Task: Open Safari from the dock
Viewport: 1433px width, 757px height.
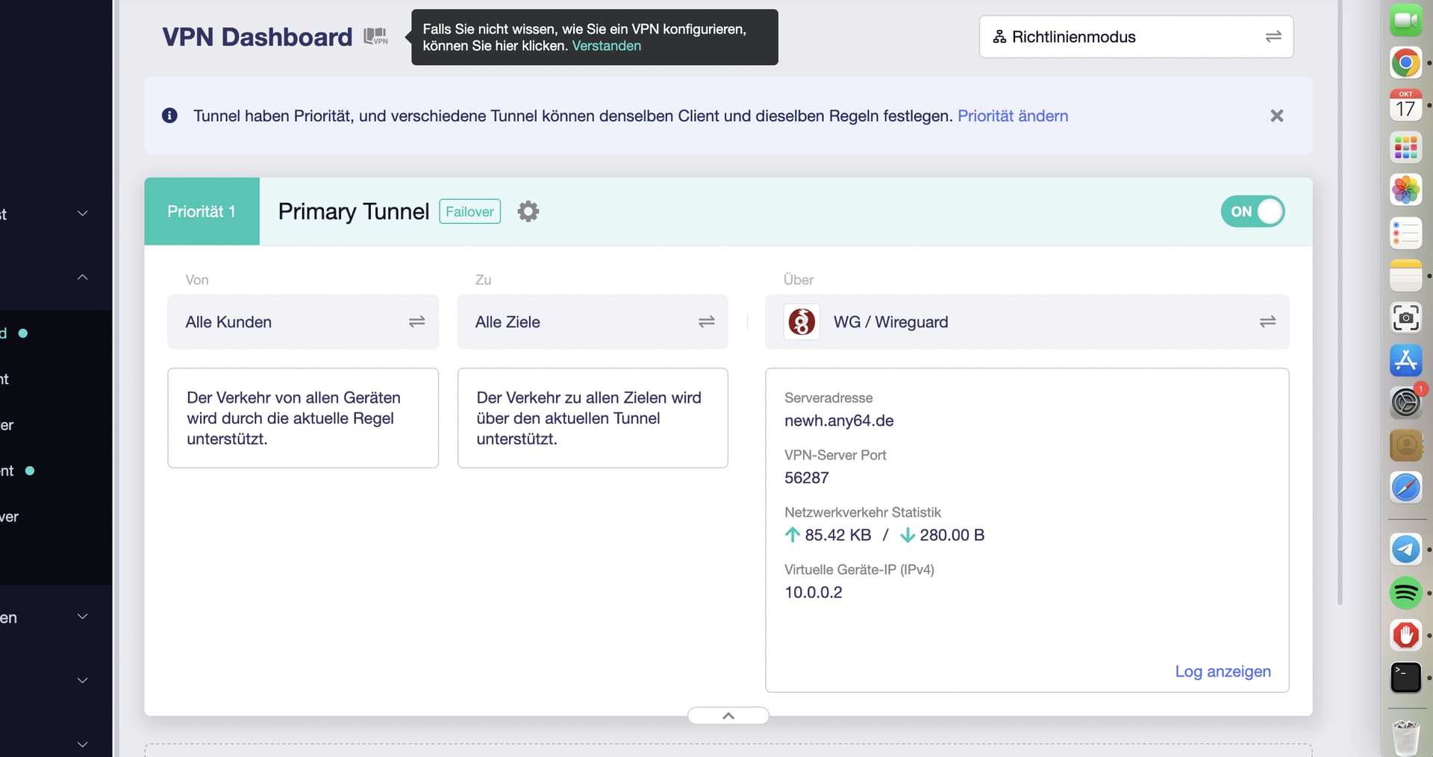Action: pos(1405,488)
